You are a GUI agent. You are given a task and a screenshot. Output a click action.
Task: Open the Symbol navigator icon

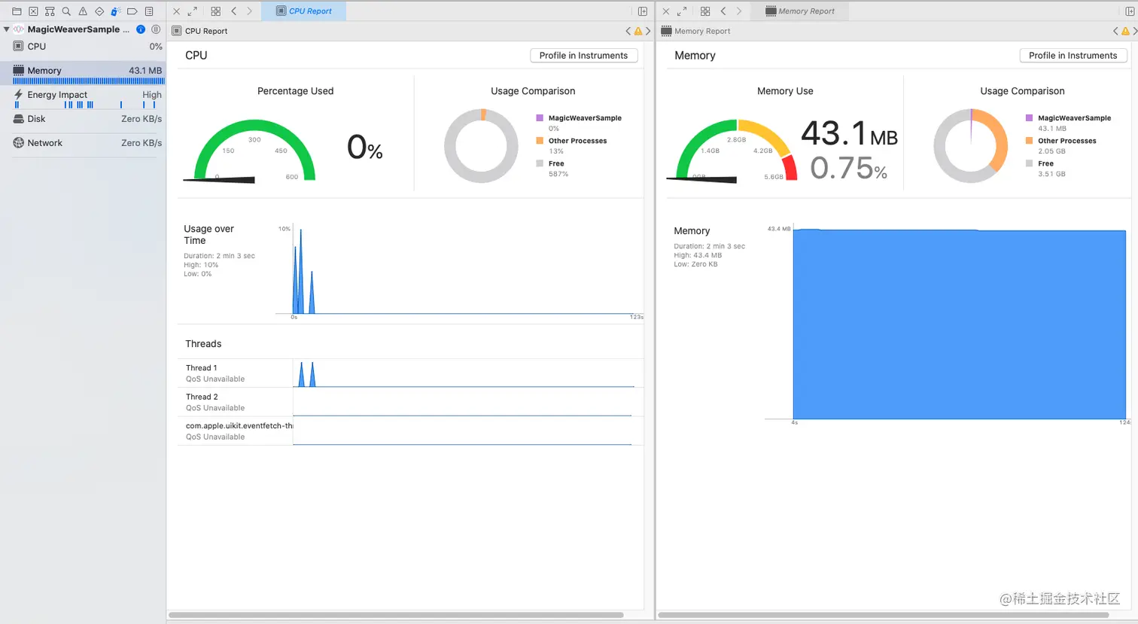click(x=50, y=11)
